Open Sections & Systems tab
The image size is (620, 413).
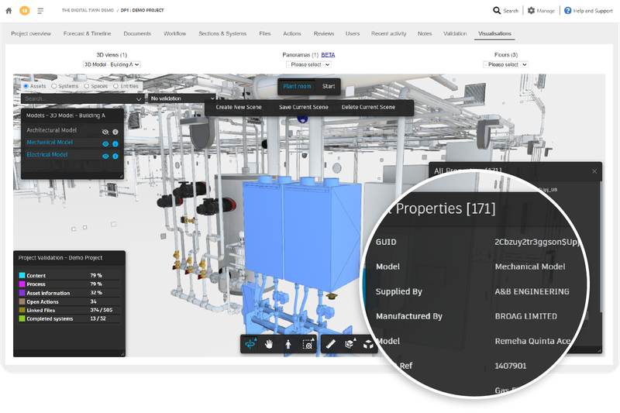tap(222, 33)
